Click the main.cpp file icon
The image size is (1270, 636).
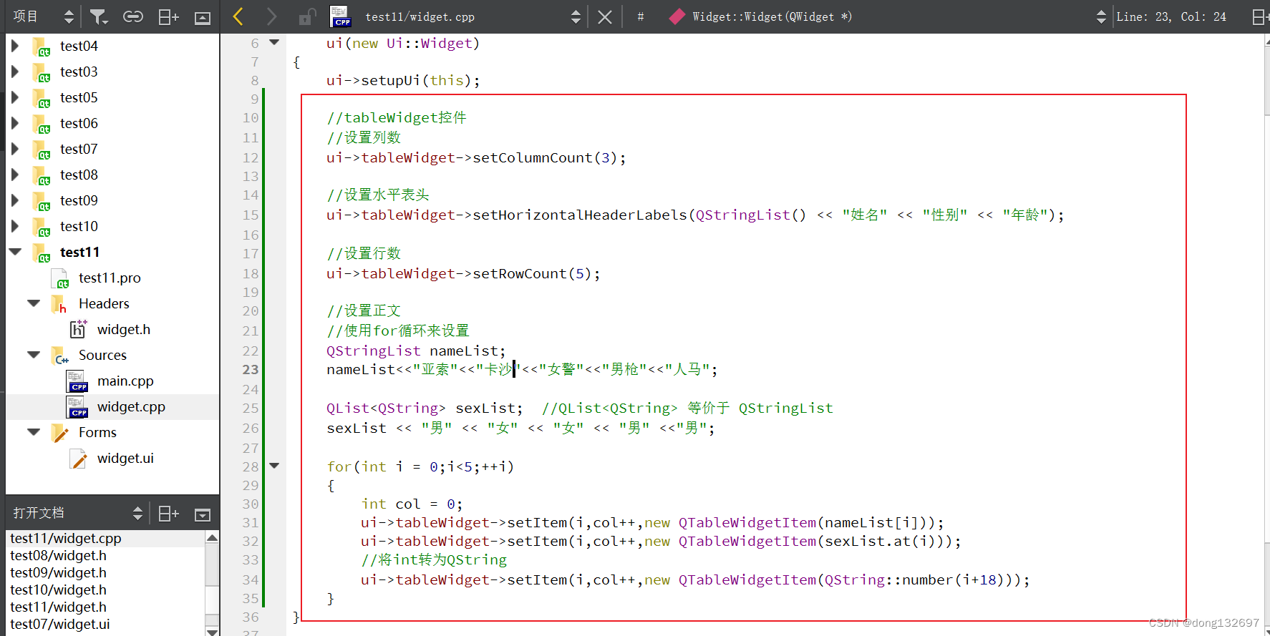[x=77, y=381]
